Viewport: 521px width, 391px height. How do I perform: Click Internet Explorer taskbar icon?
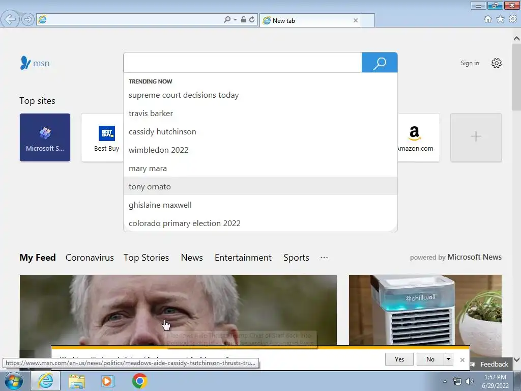click(x=45, y=381)
